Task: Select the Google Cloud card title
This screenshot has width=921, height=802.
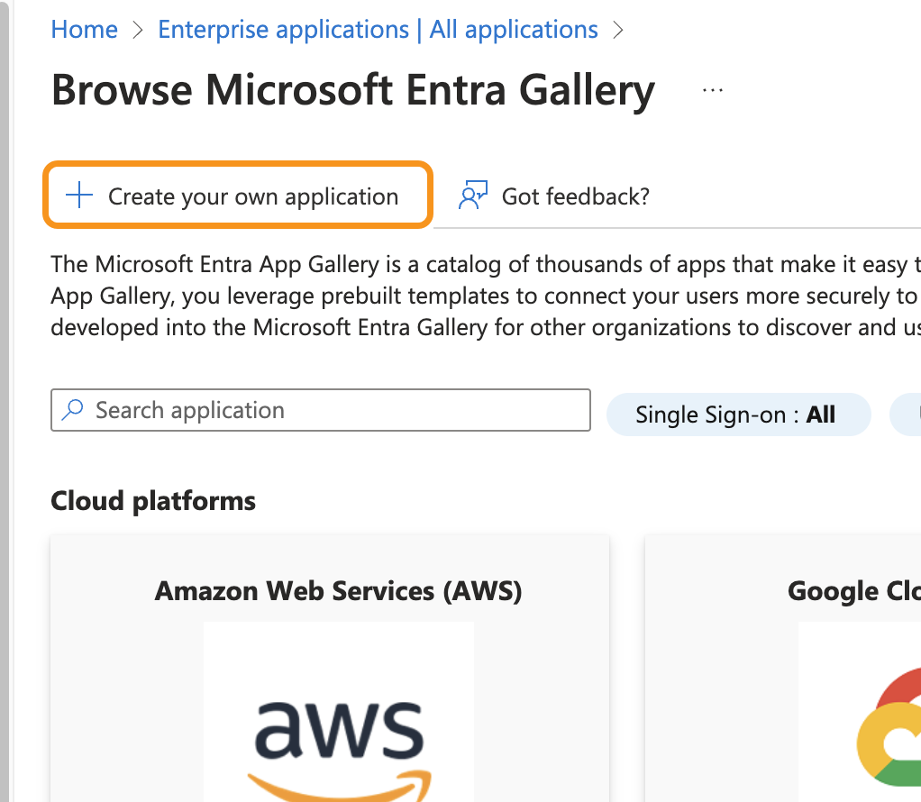Action: point(853,591)
